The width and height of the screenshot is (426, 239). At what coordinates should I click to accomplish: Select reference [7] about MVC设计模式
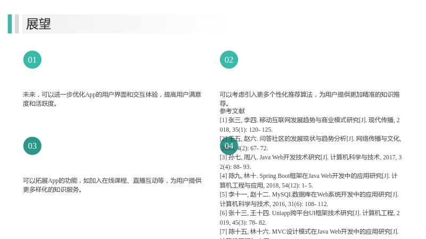309,233
